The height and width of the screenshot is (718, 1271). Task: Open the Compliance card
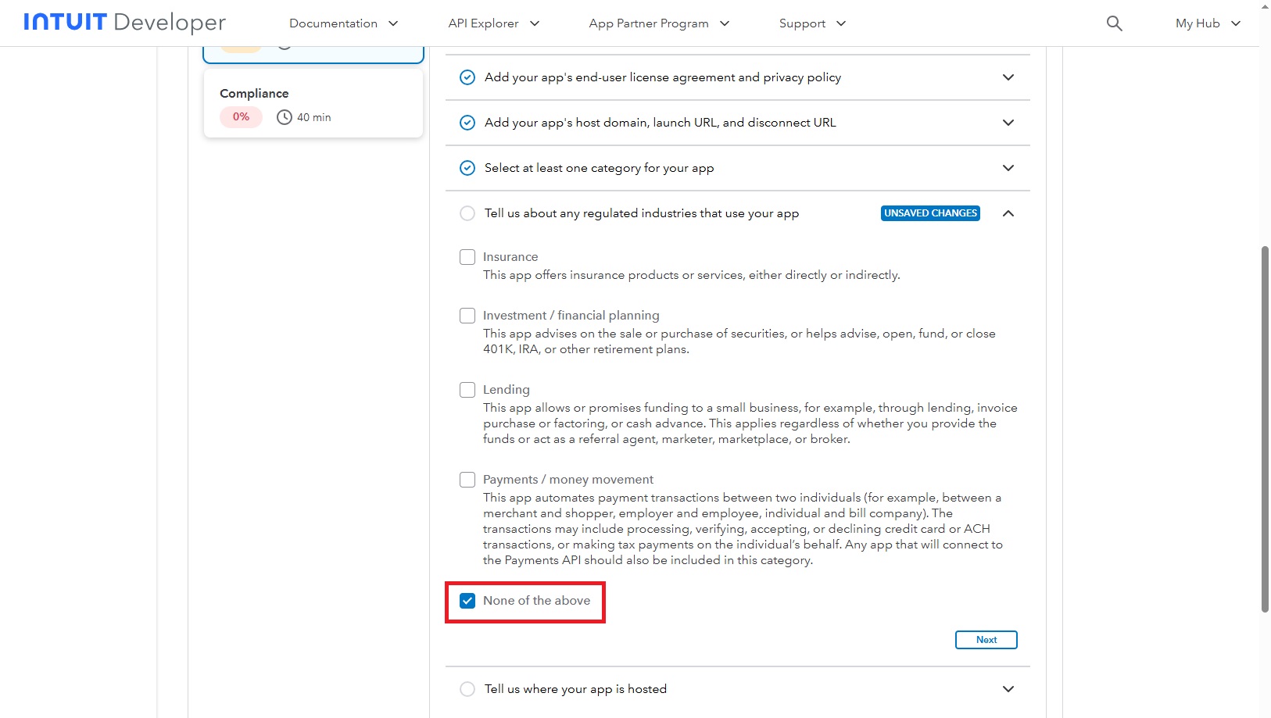tap(313, 103)
